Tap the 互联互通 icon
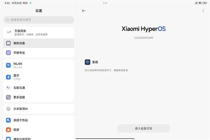Viewport: 210px width, 140px height. tap(9, 87)
